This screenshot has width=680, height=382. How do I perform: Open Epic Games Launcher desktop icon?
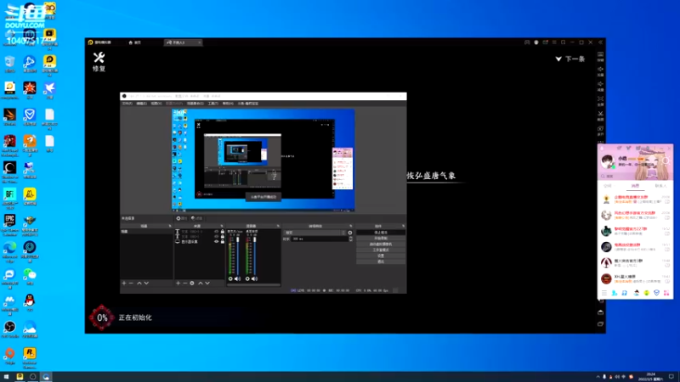coord(9,223)
